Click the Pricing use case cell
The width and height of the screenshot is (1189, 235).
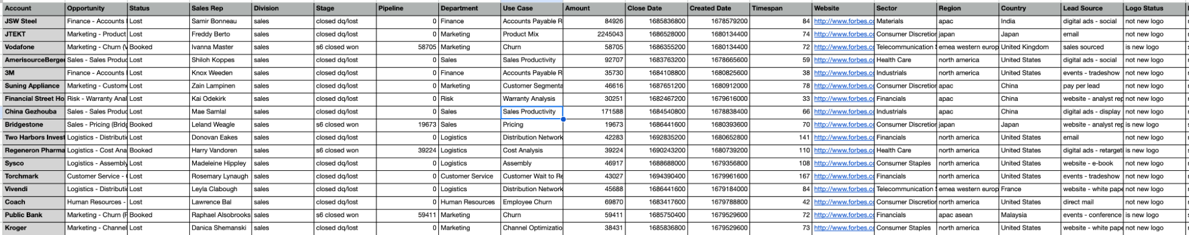tap(532, 125)
